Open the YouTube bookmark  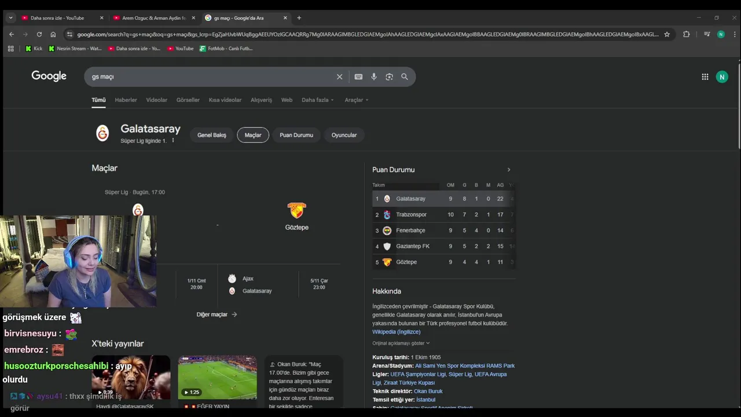[180, 49]
